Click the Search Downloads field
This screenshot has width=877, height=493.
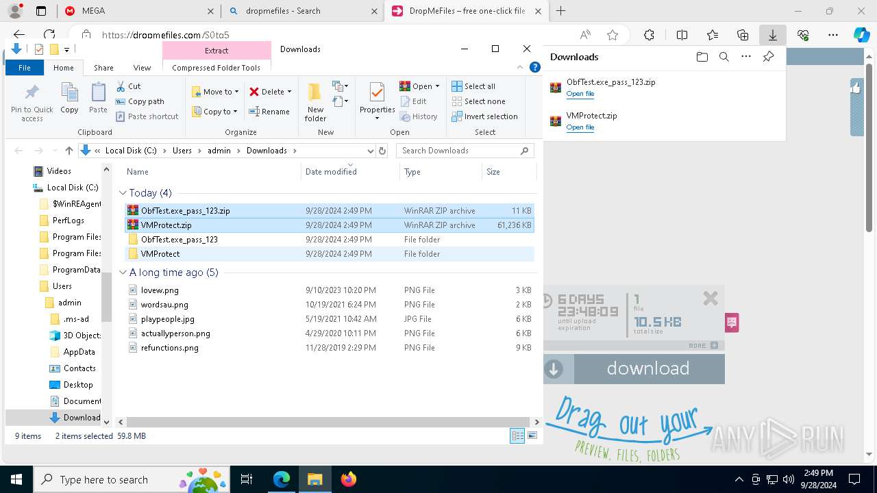tap(465, 151)
